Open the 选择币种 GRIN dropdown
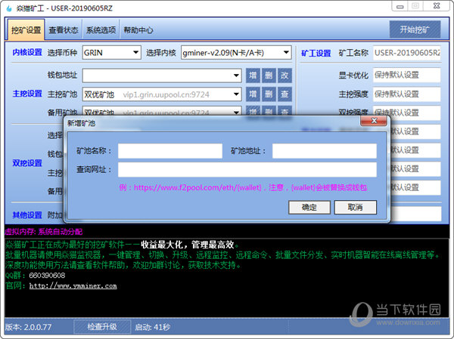This screenshot has height=339, width=454. coord(135,53)
